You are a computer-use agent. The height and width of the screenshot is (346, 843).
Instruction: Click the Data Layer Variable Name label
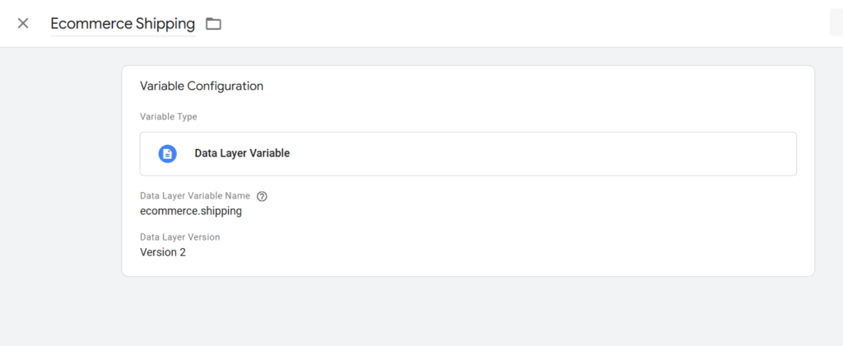(195, 196)
